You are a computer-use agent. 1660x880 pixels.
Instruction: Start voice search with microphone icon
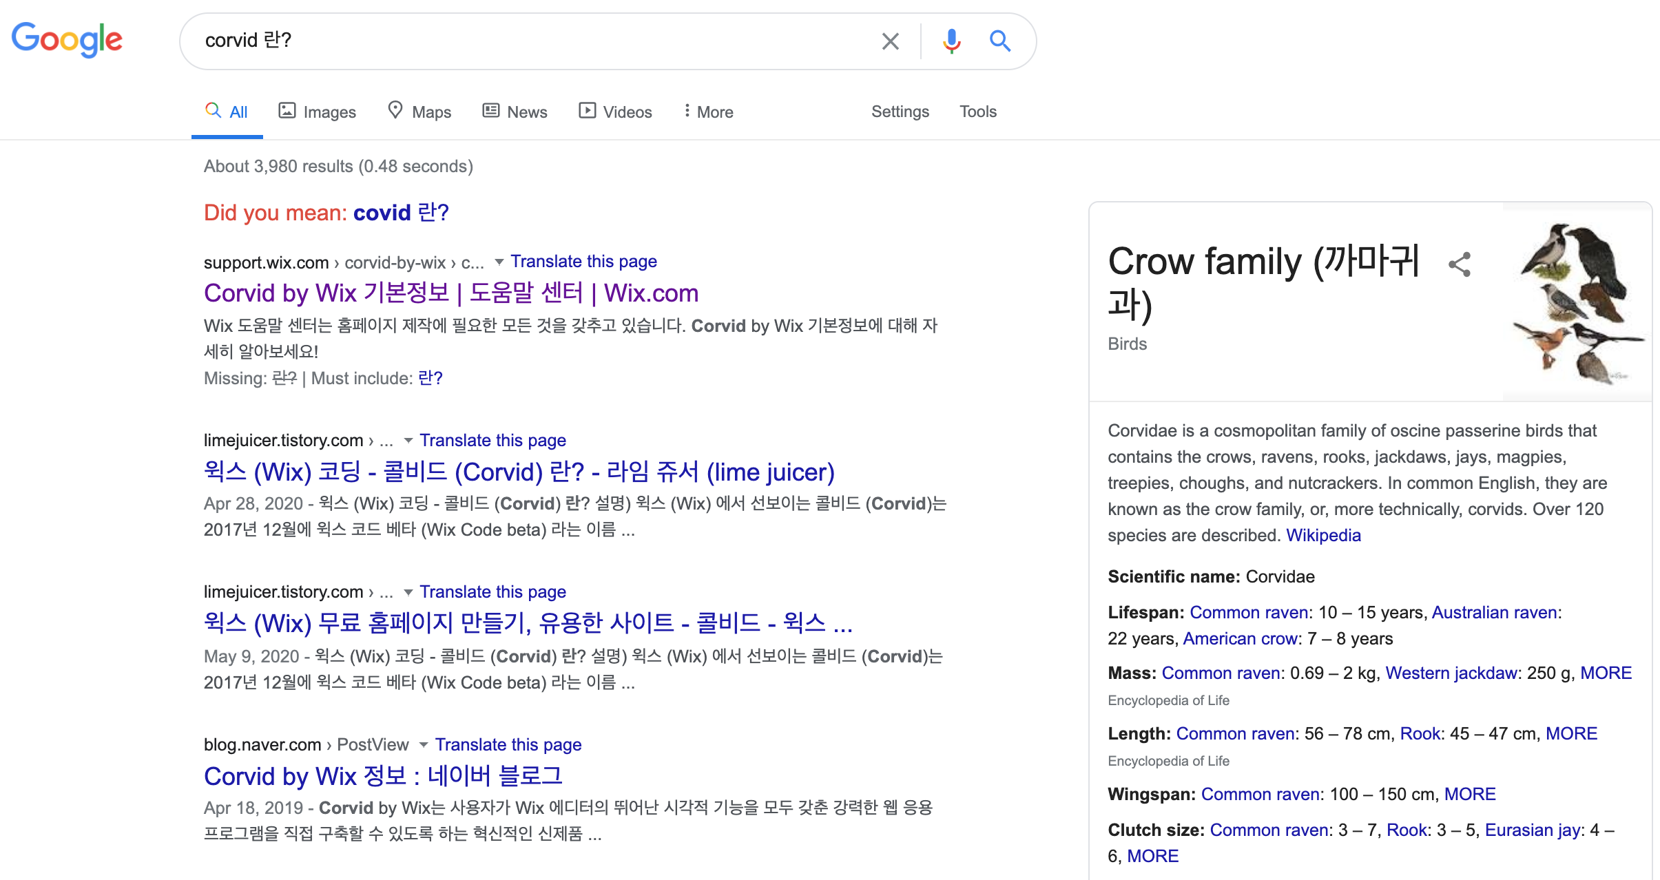(x=951, y=41)
